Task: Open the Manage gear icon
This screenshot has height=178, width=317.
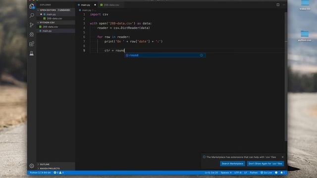Action: (x=32, y=166)
